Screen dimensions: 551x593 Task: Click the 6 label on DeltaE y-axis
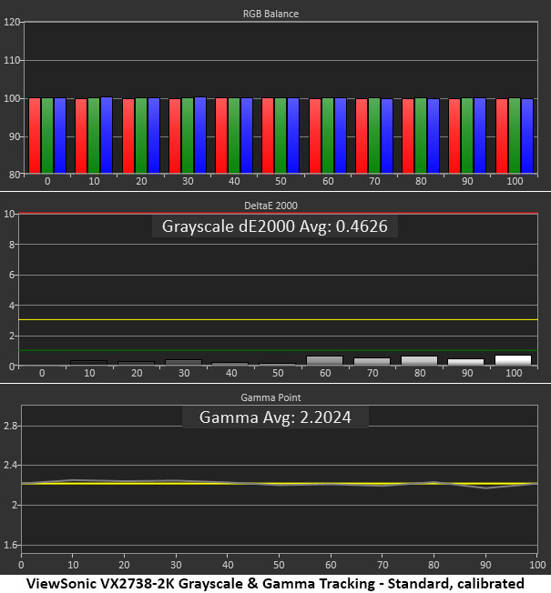12,275
